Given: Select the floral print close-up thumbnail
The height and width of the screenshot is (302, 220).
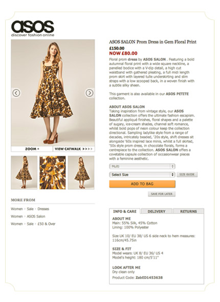Looking at the screenshot, I should (53, 172).
